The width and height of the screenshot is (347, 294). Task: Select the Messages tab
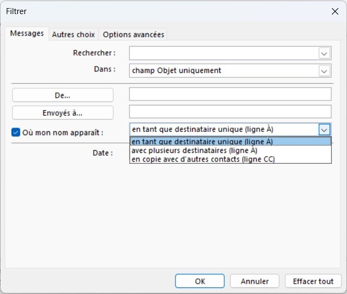(x=27, y=34)
